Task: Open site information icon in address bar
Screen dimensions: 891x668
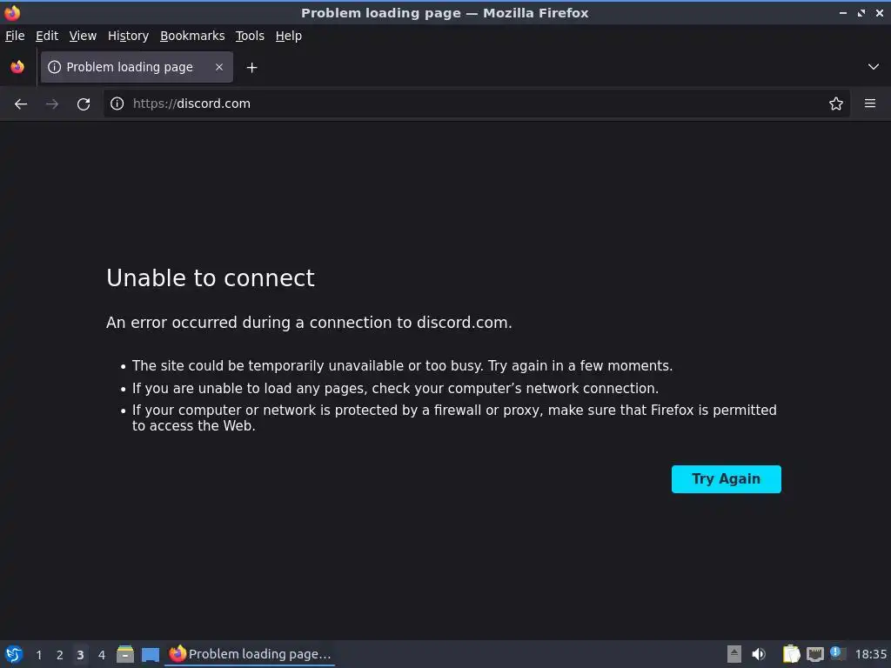Action: [117, 104]
